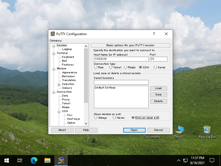Click the Load session button

(159, 88)
